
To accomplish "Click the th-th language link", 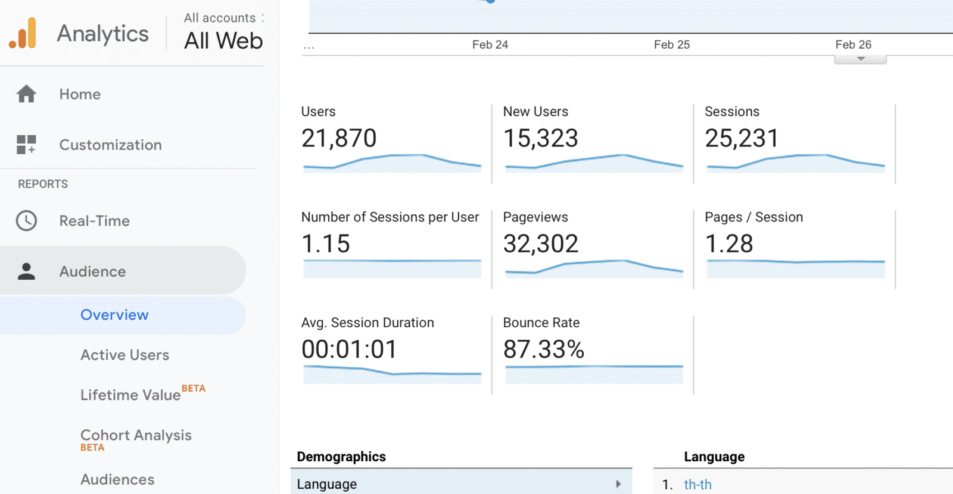I will pyautogui.click(x=697, y=484).
